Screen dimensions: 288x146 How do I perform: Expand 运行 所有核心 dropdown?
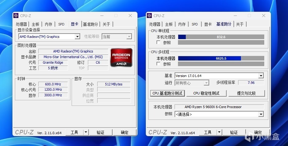(x=206, y=83)
